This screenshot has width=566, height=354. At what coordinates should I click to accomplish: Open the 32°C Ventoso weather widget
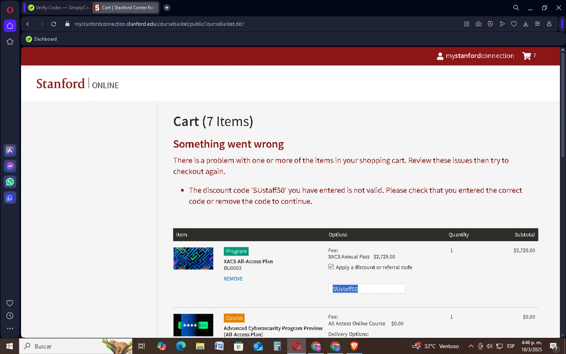click(435, 346)
